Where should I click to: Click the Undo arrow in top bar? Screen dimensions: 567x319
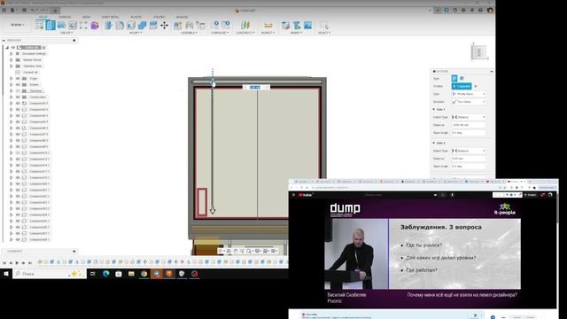click(32, 10)
